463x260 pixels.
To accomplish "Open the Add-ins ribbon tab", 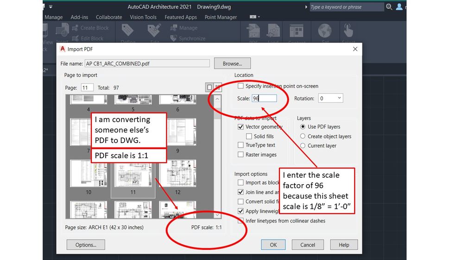I will coord(79,17).
